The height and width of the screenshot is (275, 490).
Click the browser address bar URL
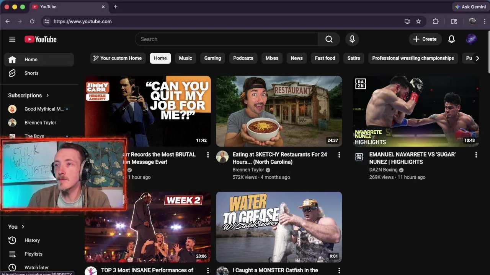(83, 21)
